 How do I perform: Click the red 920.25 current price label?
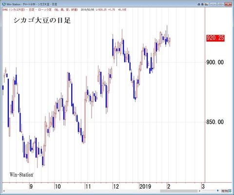tap(215, 38)
